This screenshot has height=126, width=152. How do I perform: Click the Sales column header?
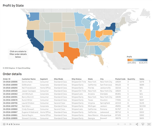click(142, 79)
